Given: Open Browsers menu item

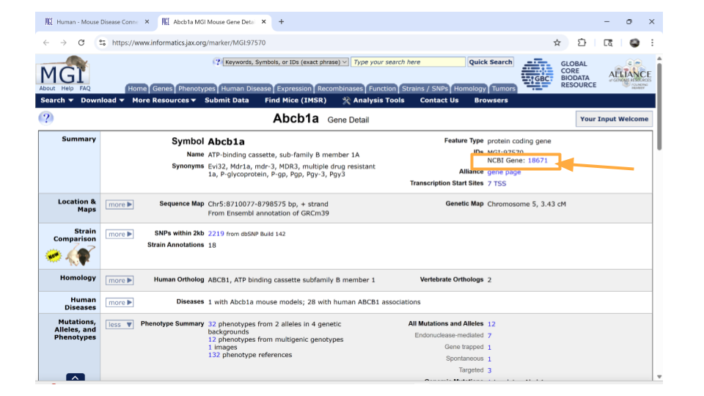Looking at the screenshot, I should point(491,100).
